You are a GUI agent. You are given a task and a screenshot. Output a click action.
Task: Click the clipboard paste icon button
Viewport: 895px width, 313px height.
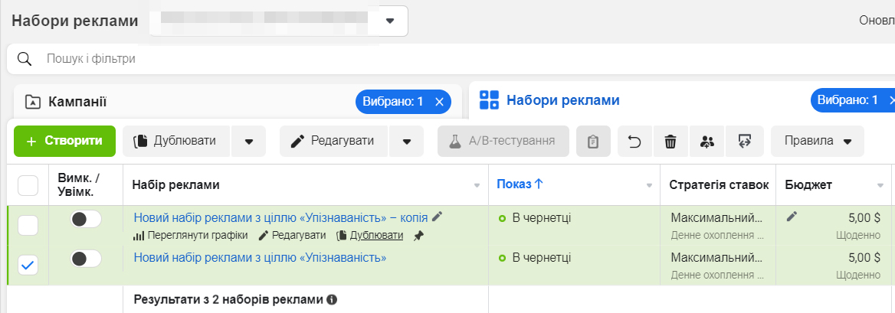(x=593, y=142)
